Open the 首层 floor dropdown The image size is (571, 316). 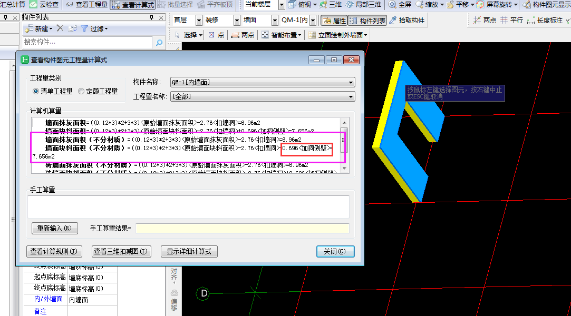[x=199, y=21]
